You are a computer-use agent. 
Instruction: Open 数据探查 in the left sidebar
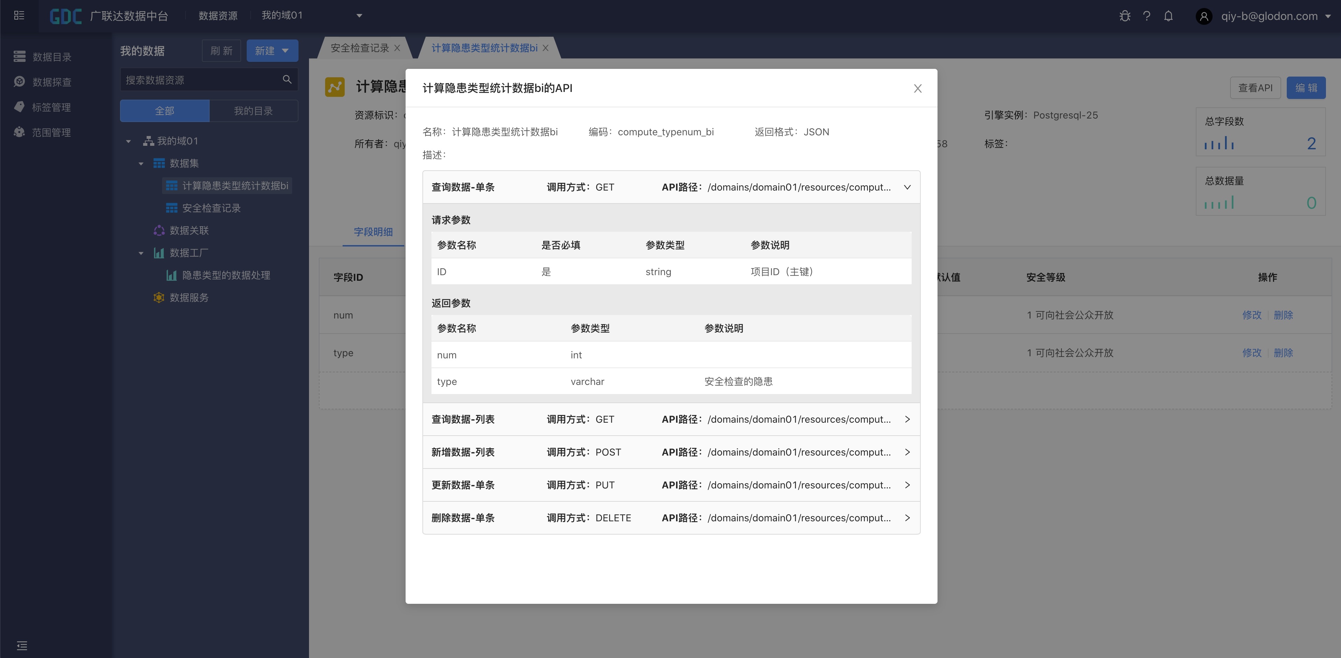click(51, 82)
